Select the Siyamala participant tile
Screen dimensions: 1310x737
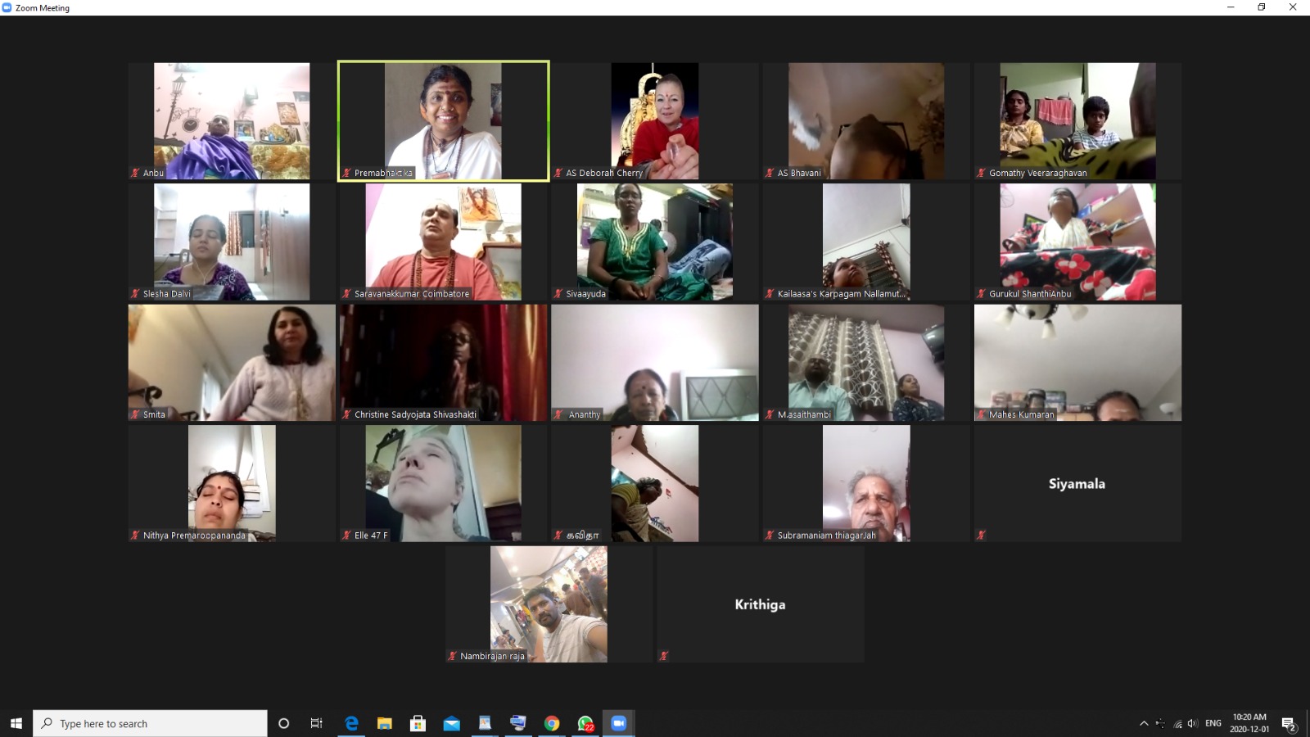click(x=1077, y=483)
